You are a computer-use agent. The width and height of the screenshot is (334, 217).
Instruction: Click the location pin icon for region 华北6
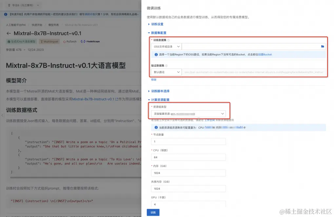pyautogui.click(x=9, y=5)
